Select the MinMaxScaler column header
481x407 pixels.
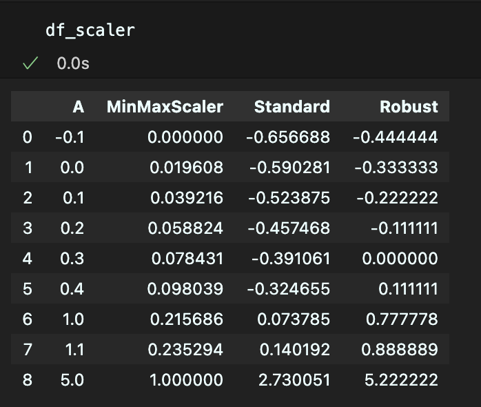pyautogui.click(x=165, y=107)
